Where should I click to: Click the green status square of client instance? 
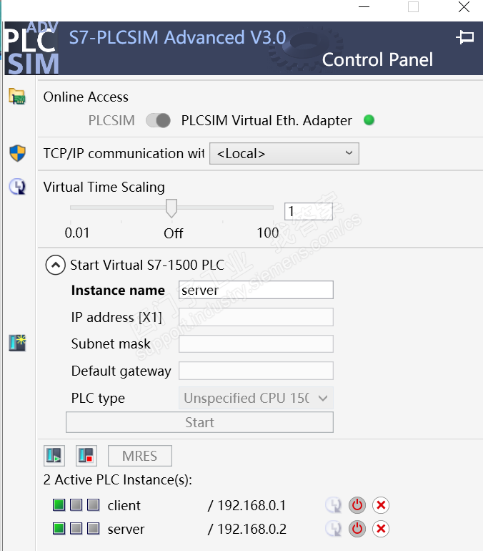59,506
